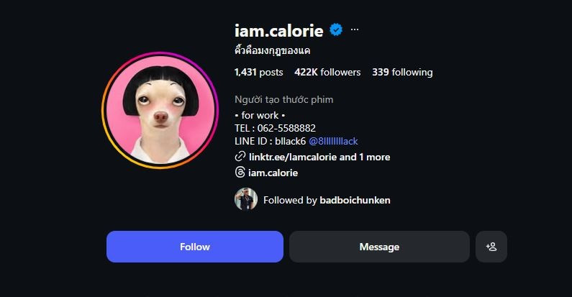Screen dimensions: 572x297
Task: Click the Threads logo icon
Action: click(240, 173)
